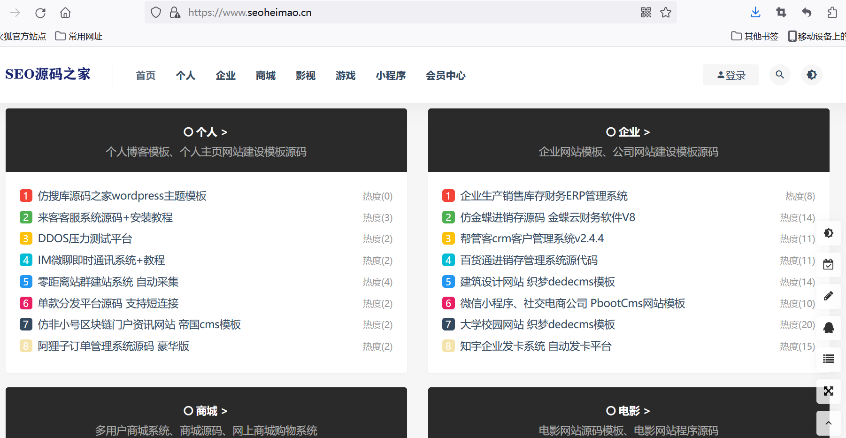Open IM微聊即时通讯系统+教程

(101, 260)
